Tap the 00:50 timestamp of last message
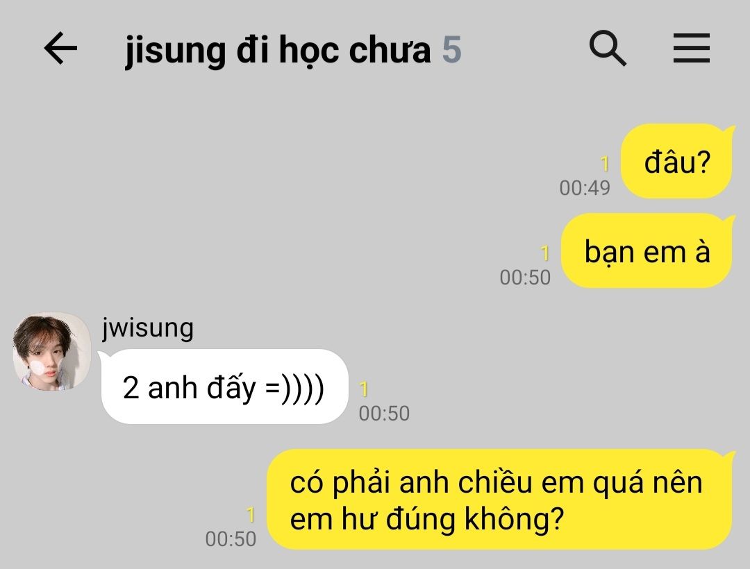Screen dimensions: 750x569 (x=231, y=539)
